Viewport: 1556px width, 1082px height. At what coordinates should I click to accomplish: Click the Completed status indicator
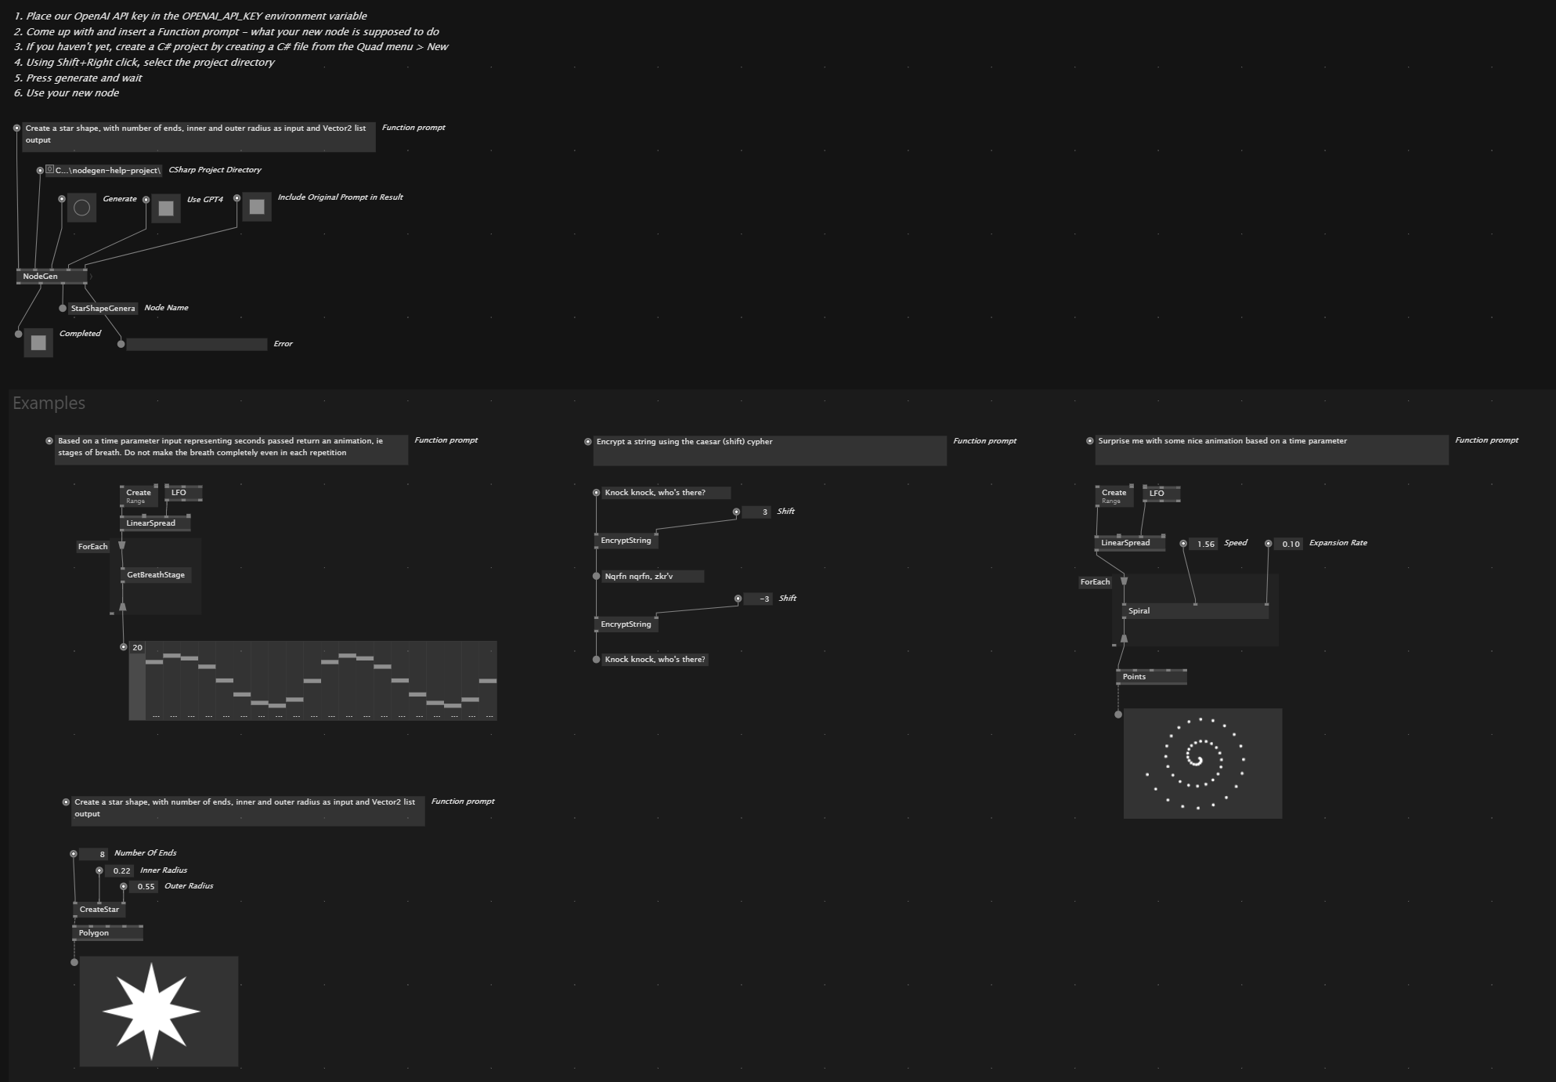tap(35, 343)
